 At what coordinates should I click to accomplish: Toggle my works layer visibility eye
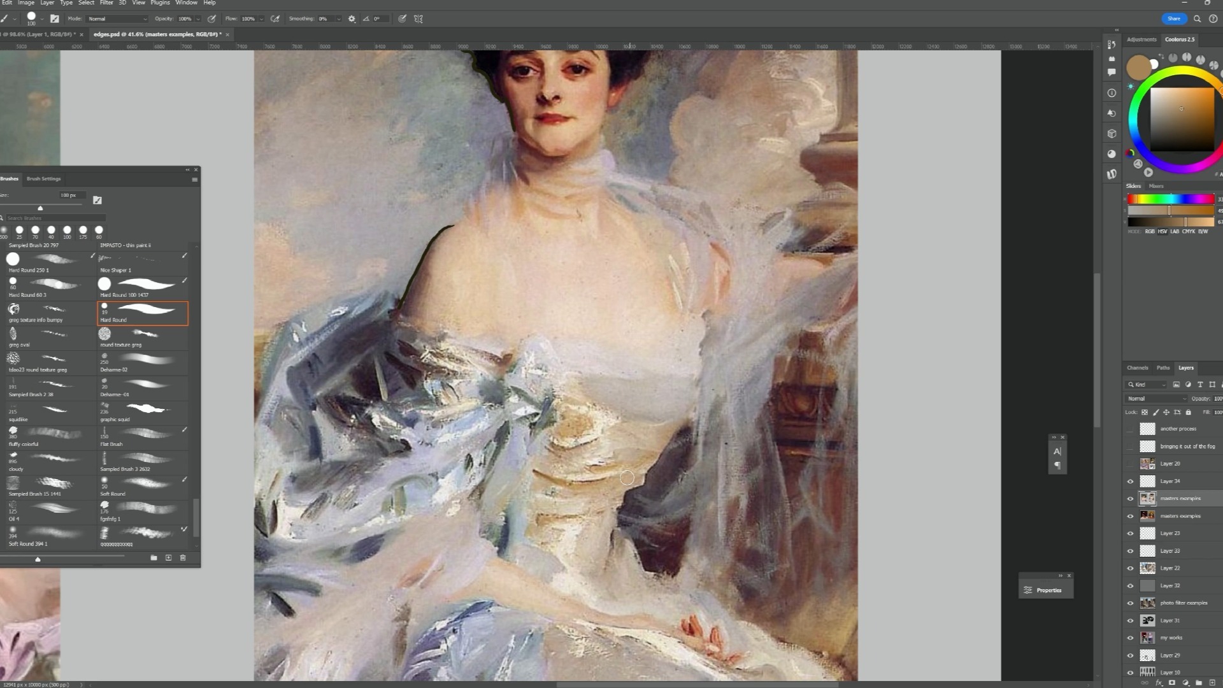click(x=1131, y=638)
